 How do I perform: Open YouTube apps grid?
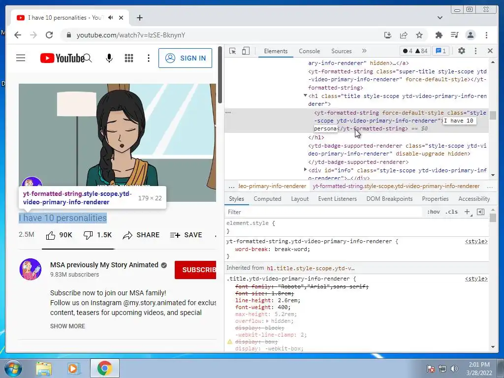pos(129,58)
